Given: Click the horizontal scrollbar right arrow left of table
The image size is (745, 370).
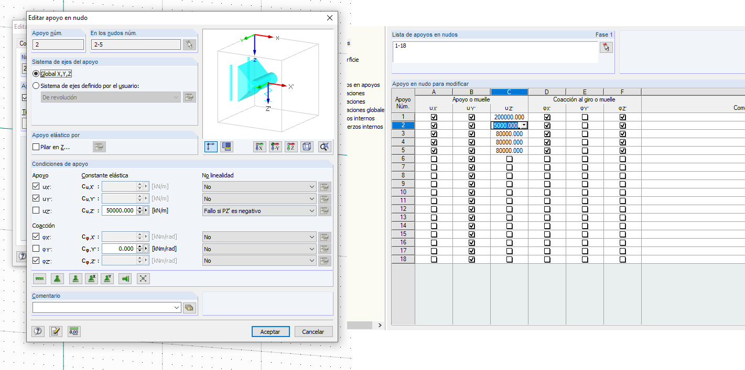Looking at the screenshot, I should (x=380, y=326).
